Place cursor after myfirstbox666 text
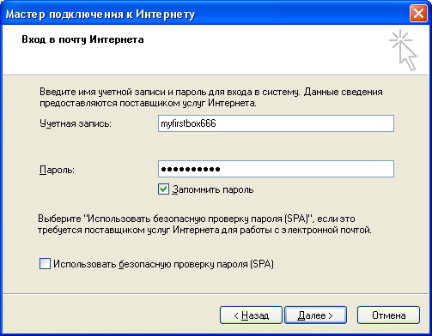 click(216, 123)
